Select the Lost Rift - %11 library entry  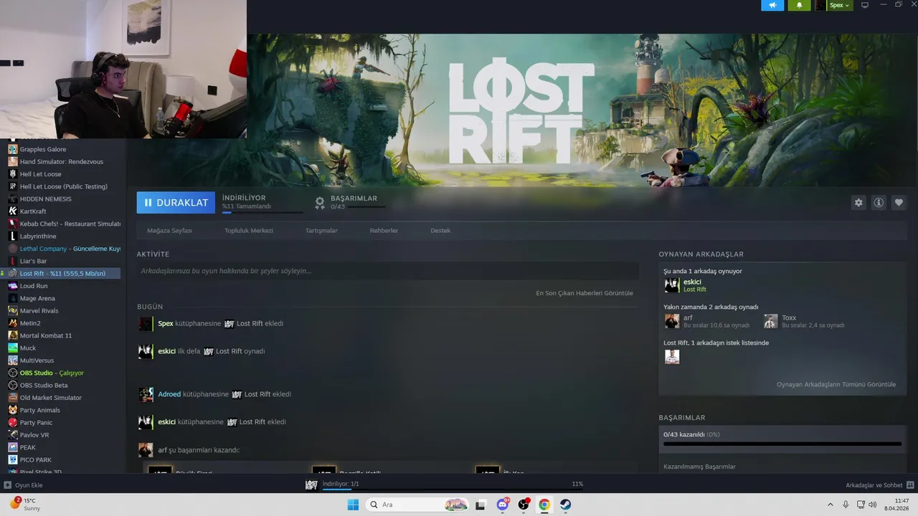click(x=63, y=273)
